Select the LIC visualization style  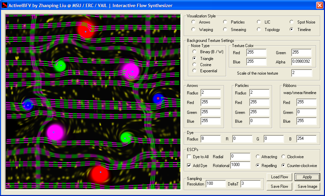coord(259,22)
